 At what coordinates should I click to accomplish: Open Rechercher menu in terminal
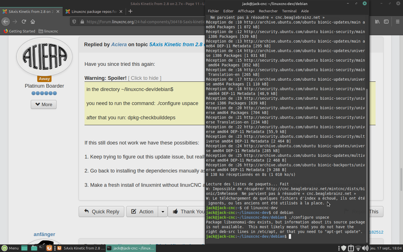coord(268,11)
